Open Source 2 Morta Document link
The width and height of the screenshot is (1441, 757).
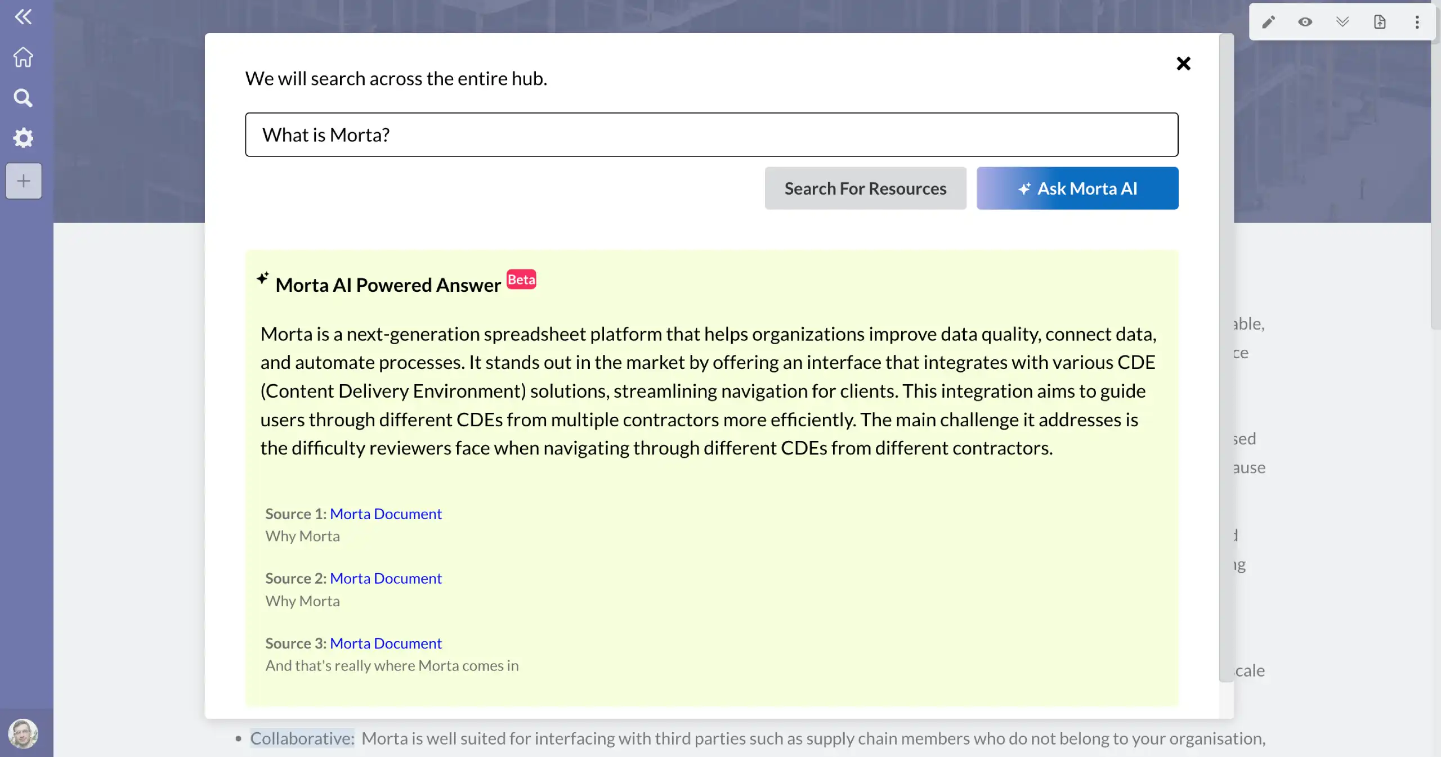pyautogui.click(x=386, y=578)
